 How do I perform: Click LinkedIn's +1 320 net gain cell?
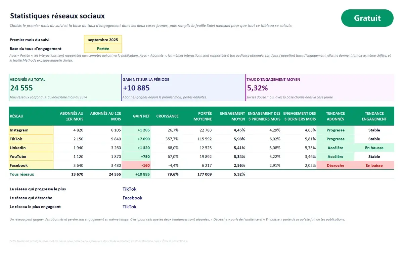click(x=136, y=148)
